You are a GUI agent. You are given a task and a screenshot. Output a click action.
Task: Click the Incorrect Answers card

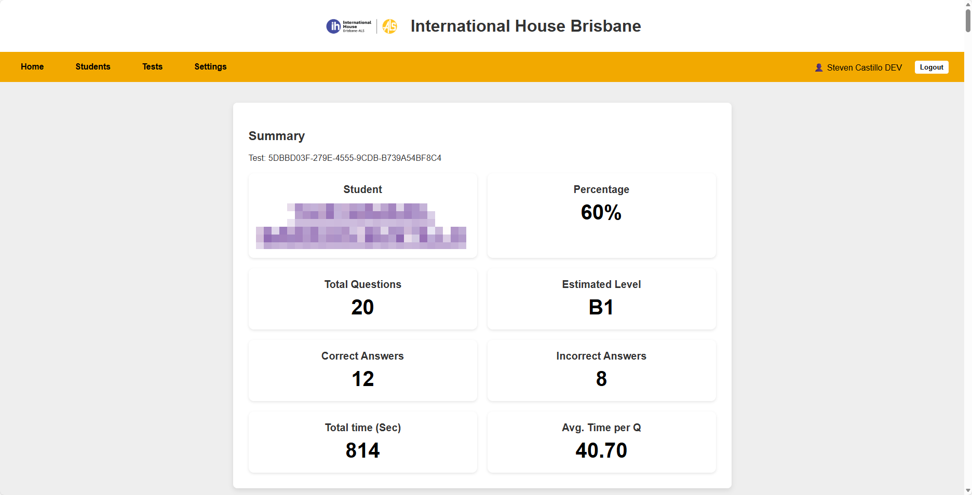pyautogui.click(x=601, y=370)
